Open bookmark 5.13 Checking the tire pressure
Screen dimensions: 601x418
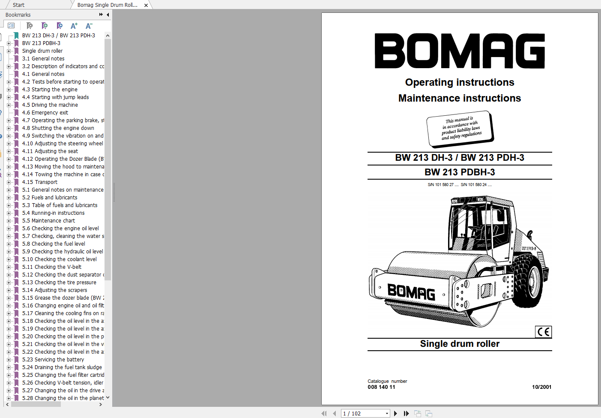[59, 283]
